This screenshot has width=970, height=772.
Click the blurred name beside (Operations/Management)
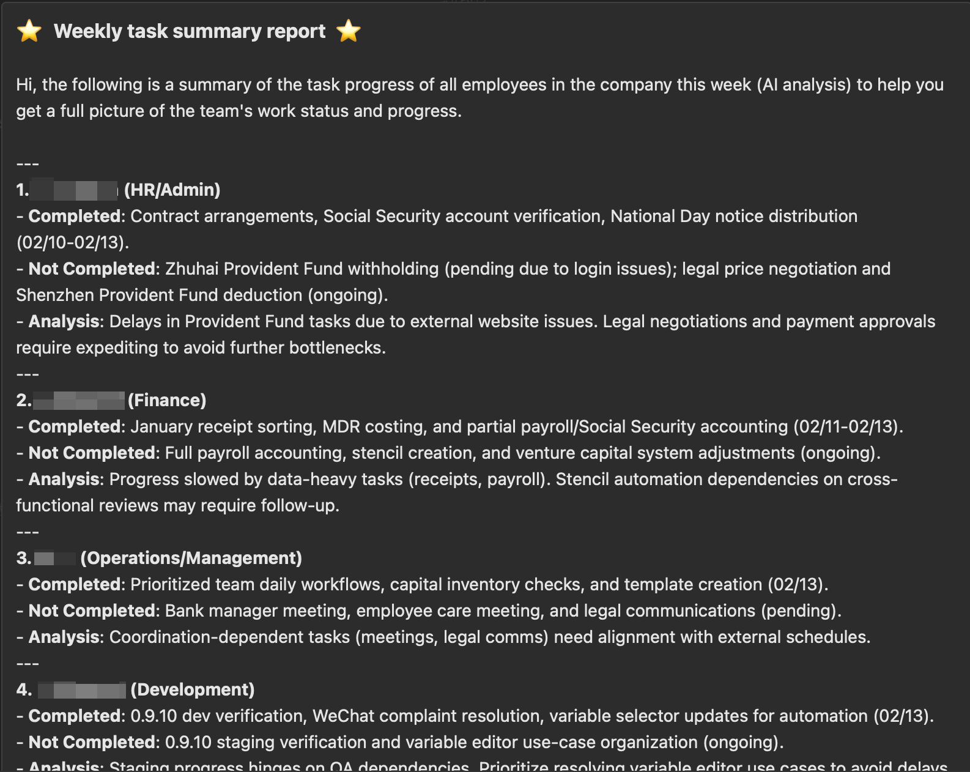(55, 559)
